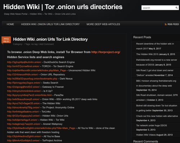Click the orange RSS feed icon
180x143 pixels.
click(x=166, y=24)
